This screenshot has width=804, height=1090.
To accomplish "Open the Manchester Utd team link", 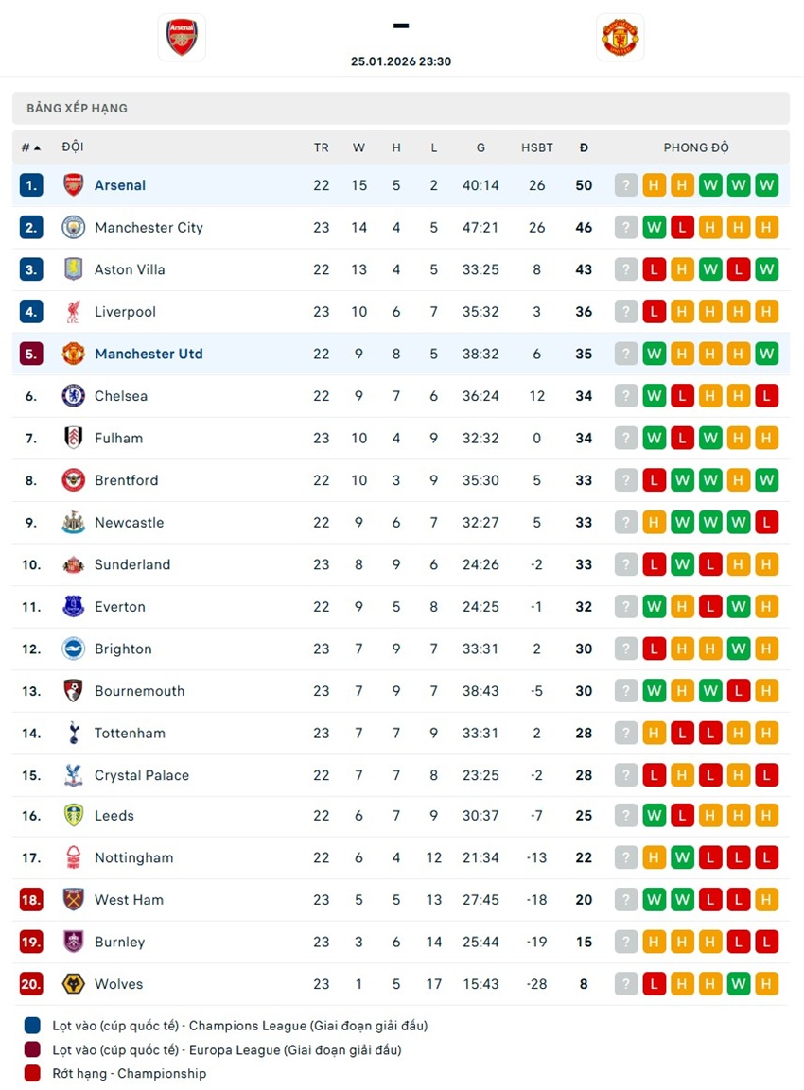I will (149, 354).
